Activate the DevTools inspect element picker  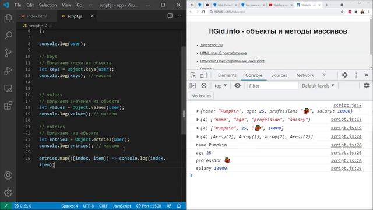point(193,75)
